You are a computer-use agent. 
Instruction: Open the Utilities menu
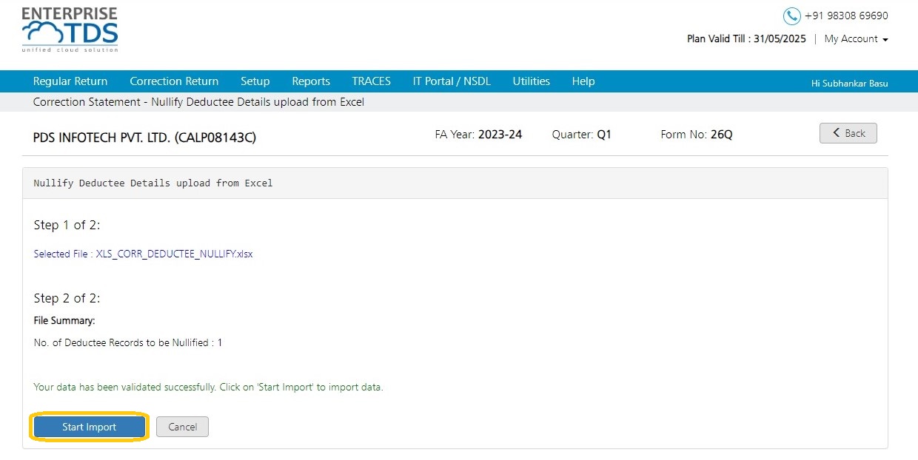pyautogui.click(x=531, y=81)
